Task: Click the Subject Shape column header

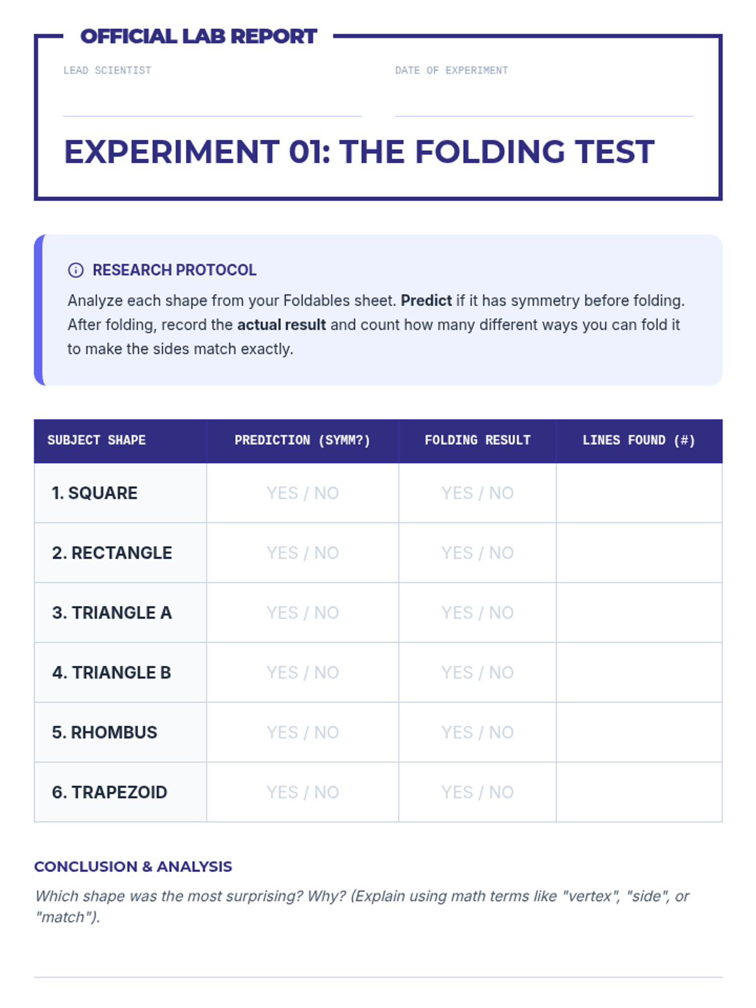Action: click(97, 440)
